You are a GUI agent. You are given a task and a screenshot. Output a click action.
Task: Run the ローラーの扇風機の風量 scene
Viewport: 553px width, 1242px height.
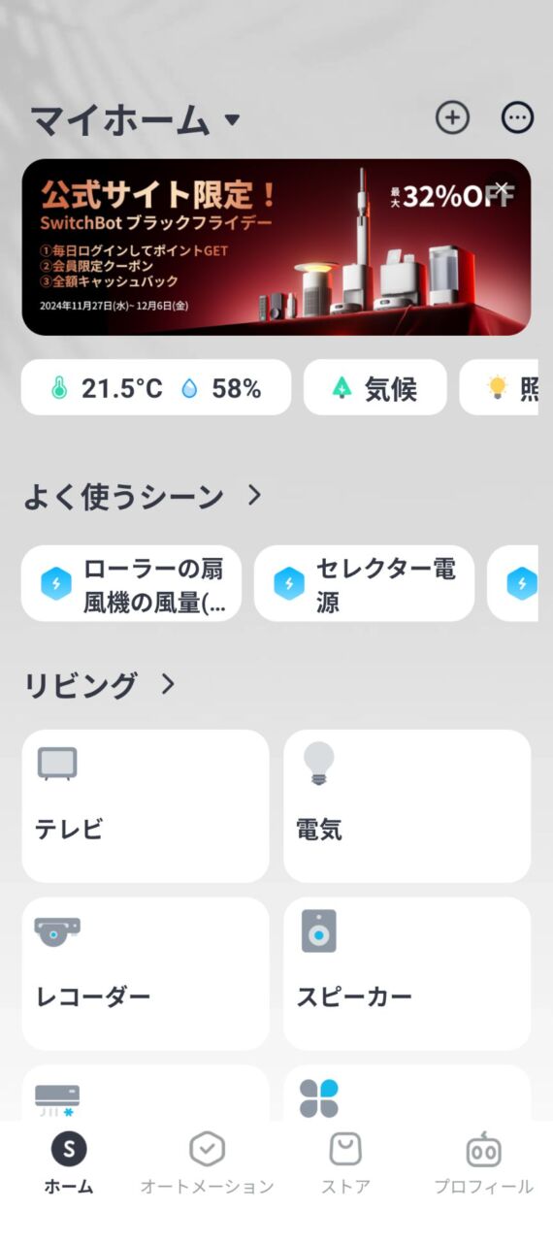click(x=132, y=584)
